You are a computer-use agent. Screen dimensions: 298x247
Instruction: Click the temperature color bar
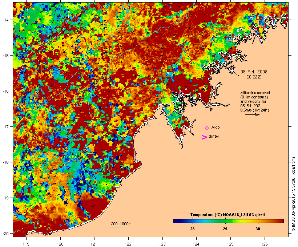tap(228, 221)
